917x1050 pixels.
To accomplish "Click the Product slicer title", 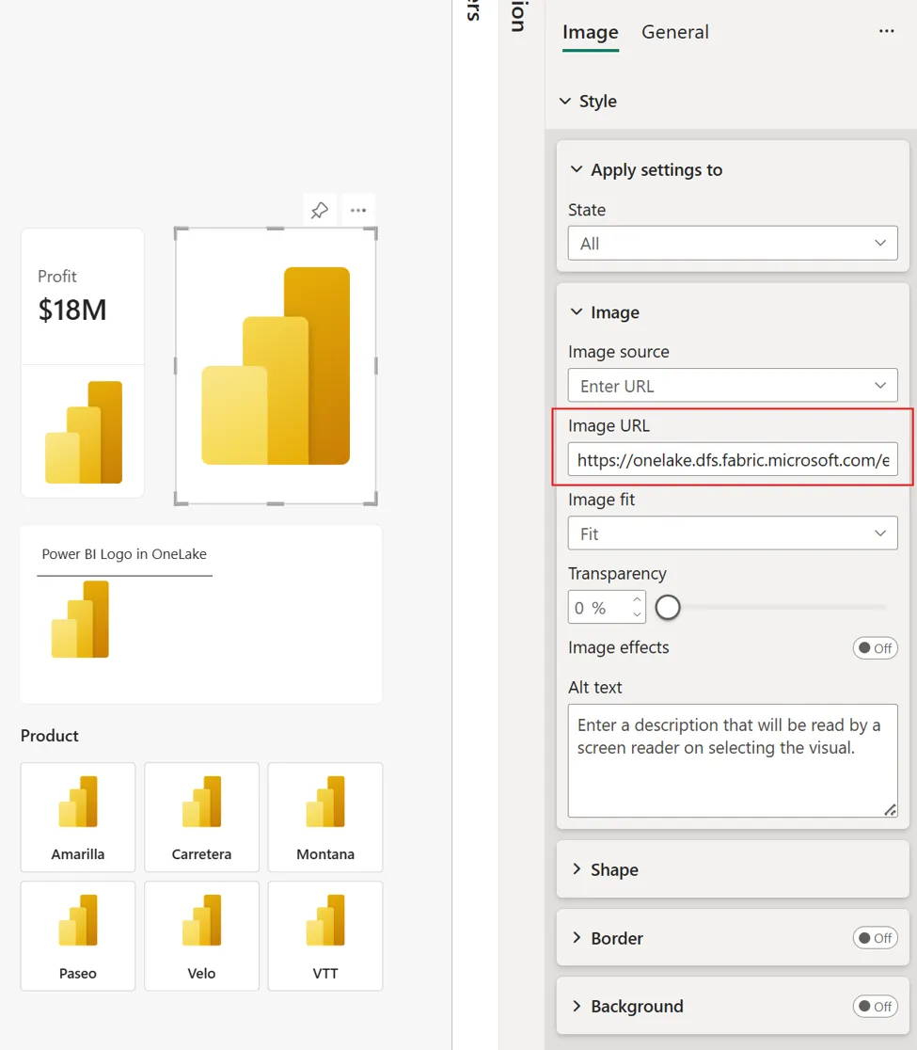I will (50, 735).
